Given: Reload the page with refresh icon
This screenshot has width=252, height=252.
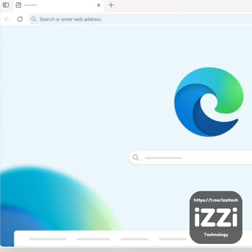Looking at the screenshot, I should point(20,19).
